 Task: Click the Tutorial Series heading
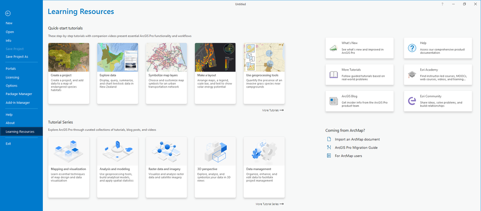61,122
